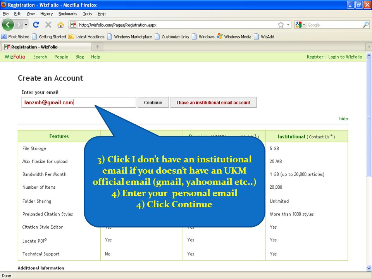Click into the Google search box

(334, 25)
